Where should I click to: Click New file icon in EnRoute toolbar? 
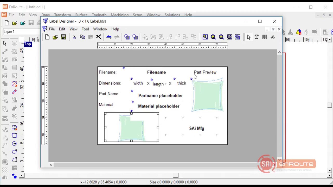coord(7,23)
